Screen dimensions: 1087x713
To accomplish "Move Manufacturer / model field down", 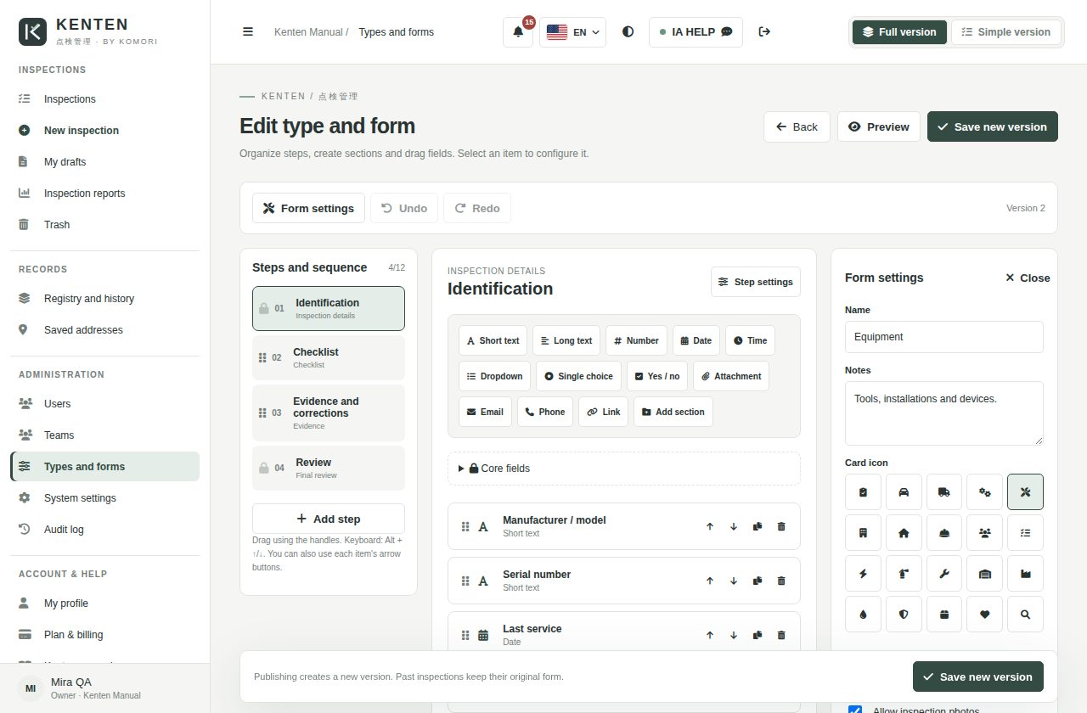I will coord(734,526).
